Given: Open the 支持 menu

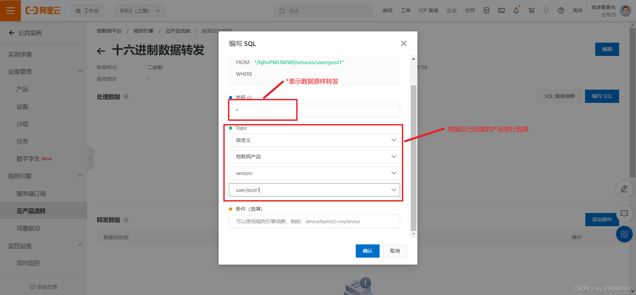Looking at the screenshot, I should click(x=470, y=11).
